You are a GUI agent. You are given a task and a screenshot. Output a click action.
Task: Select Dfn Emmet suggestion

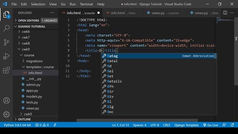click(x=159, y=86)
